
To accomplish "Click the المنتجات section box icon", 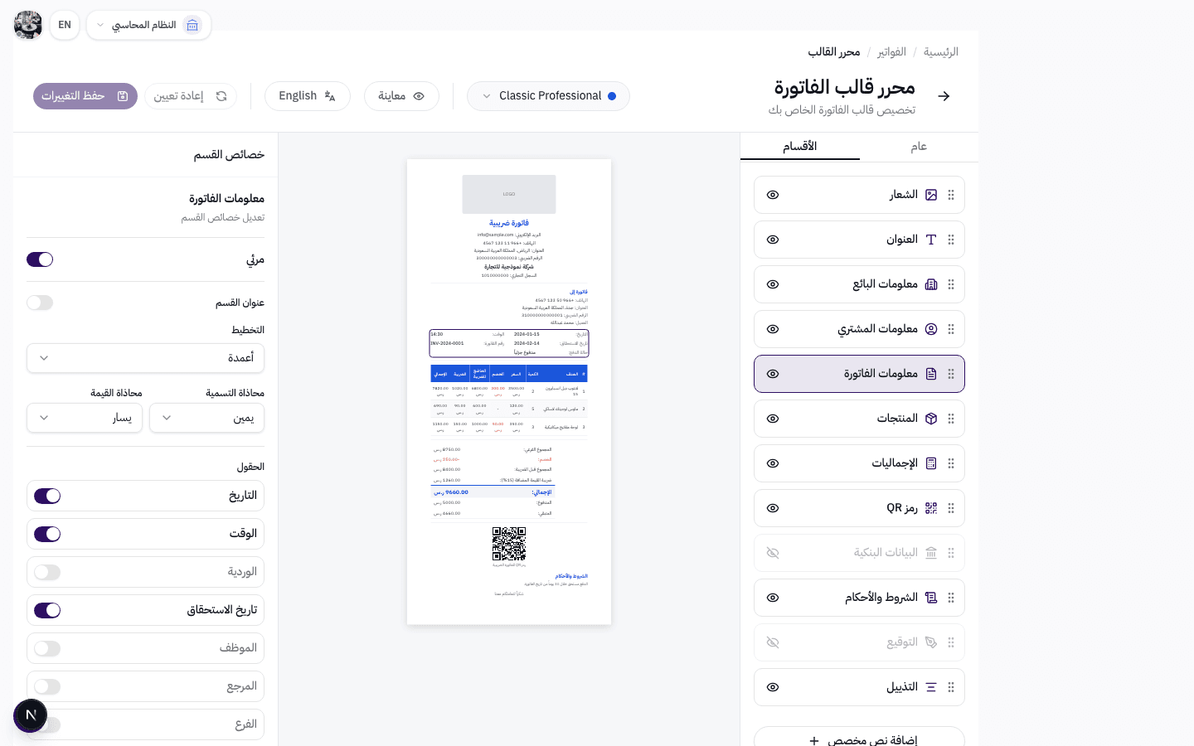I will (931, 419).
